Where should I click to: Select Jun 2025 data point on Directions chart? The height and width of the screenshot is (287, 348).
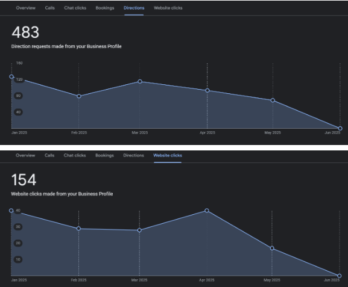(340, 128)
